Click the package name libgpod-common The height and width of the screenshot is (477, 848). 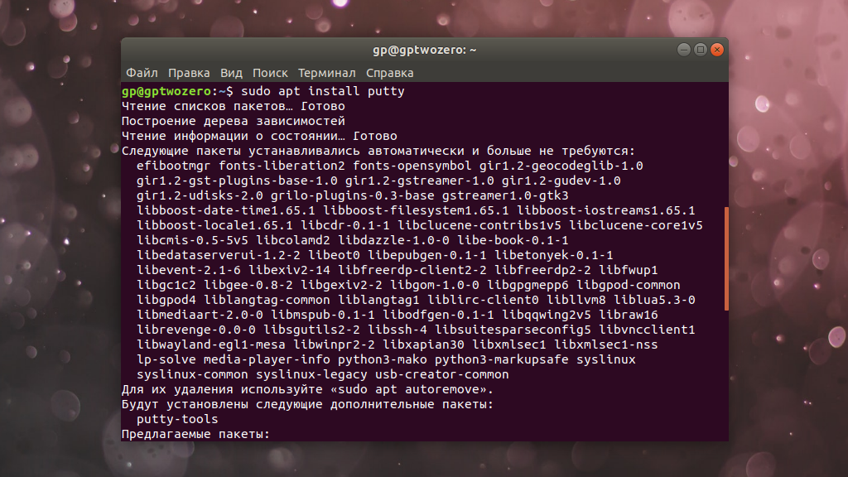629,285
